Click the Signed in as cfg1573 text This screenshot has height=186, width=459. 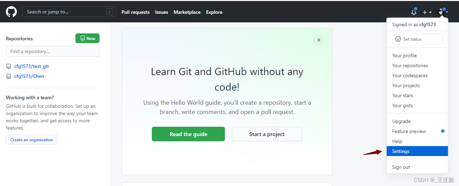point(414,24)
